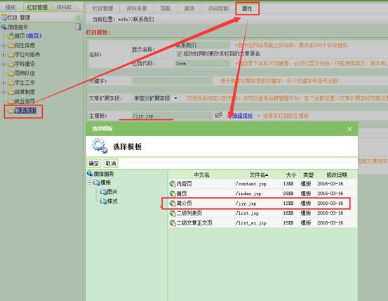The width and height of the screenshot is (388, 301).
Task: Click the /index.jsp file name cell
Action: [248, 194]
